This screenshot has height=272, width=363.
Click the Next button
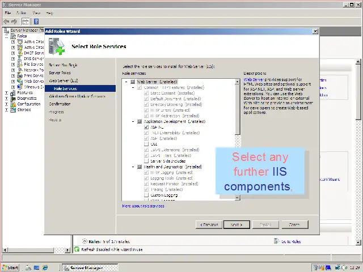point(237,224)
